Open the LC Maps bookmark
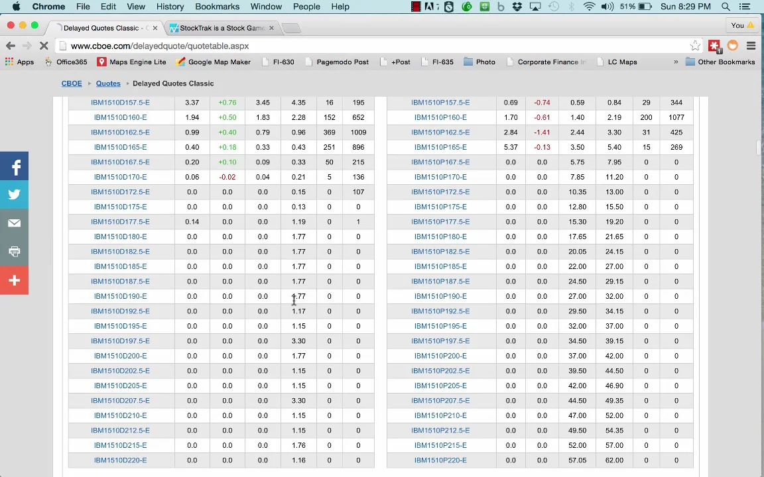The image size is (764, 477). 616,62
